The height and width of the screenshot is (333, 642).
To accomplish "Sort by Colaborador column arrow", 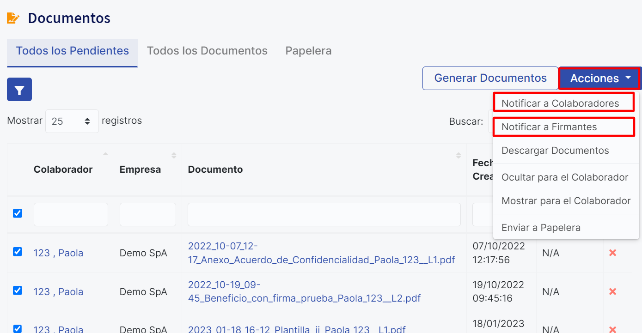I will [105, 154].
